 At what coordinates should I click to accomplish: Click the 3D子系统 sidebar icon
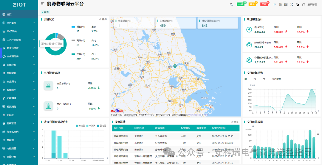pyautogui.click(x=4, y=31)
